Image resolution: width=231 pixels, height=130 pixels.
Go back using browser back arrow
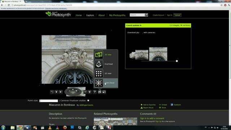point(2,5)
